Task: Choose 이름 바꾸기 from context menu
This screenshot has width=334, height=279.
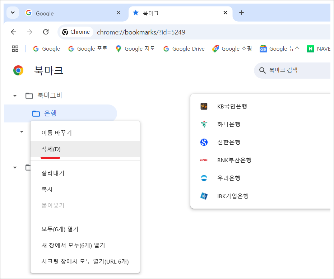Action: [x=85, y=133]
